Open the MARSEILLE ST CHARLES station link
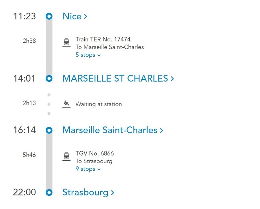Screen dimensions: 260x209 click(x=118, y=78)
